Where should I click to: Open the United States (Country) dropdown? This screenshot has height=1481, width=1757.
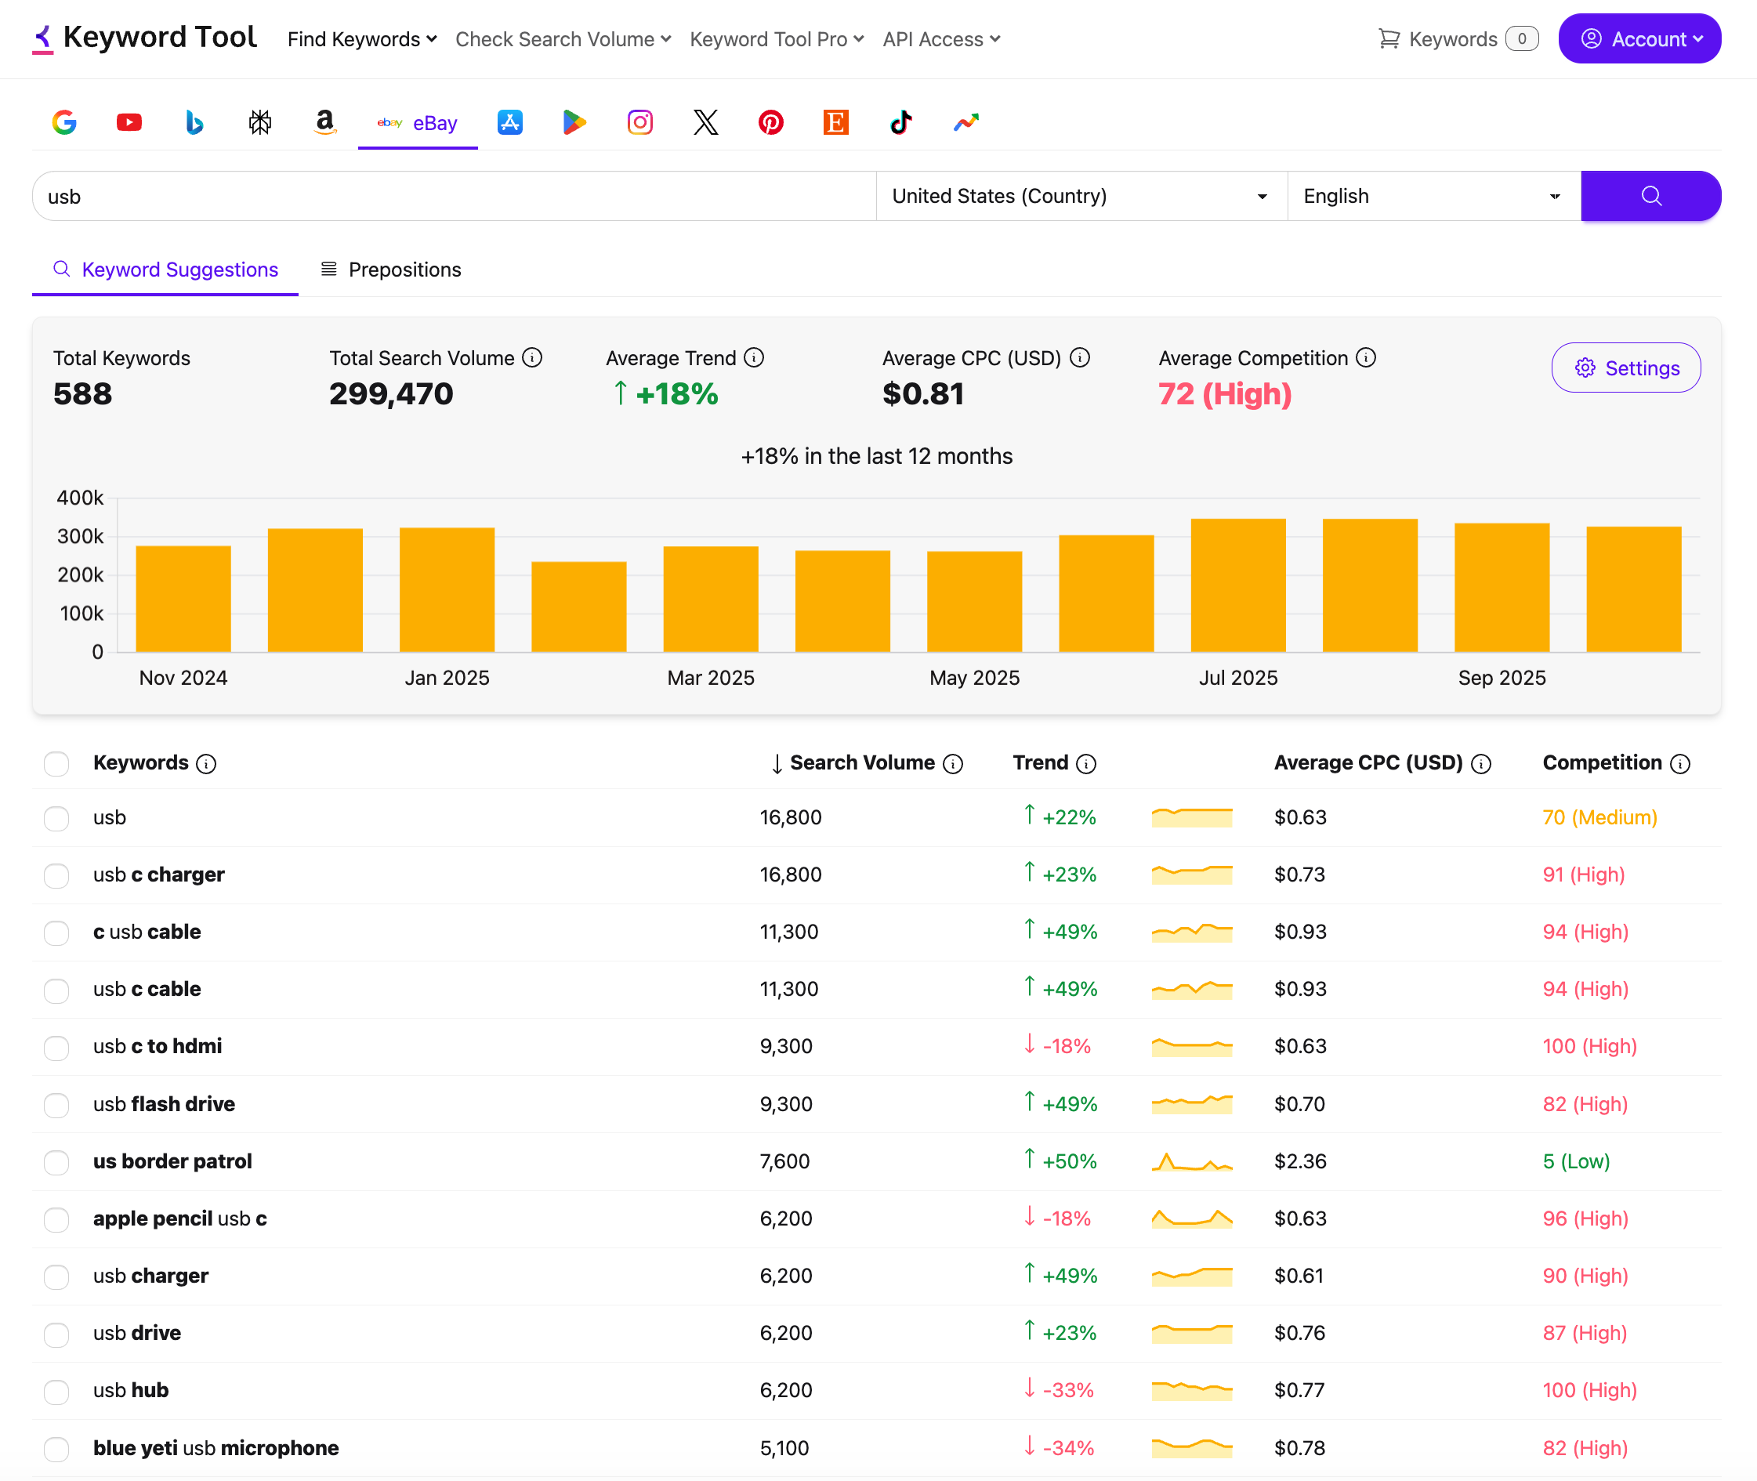(x=1081, y=196)
